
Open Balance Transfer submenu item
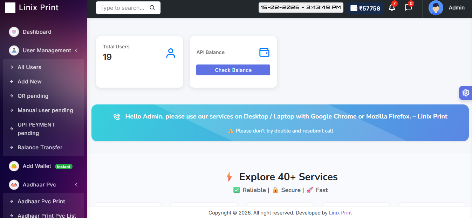40,148
